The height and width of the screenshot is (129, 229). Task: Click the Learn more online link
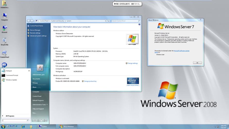[x=133, y=85]
